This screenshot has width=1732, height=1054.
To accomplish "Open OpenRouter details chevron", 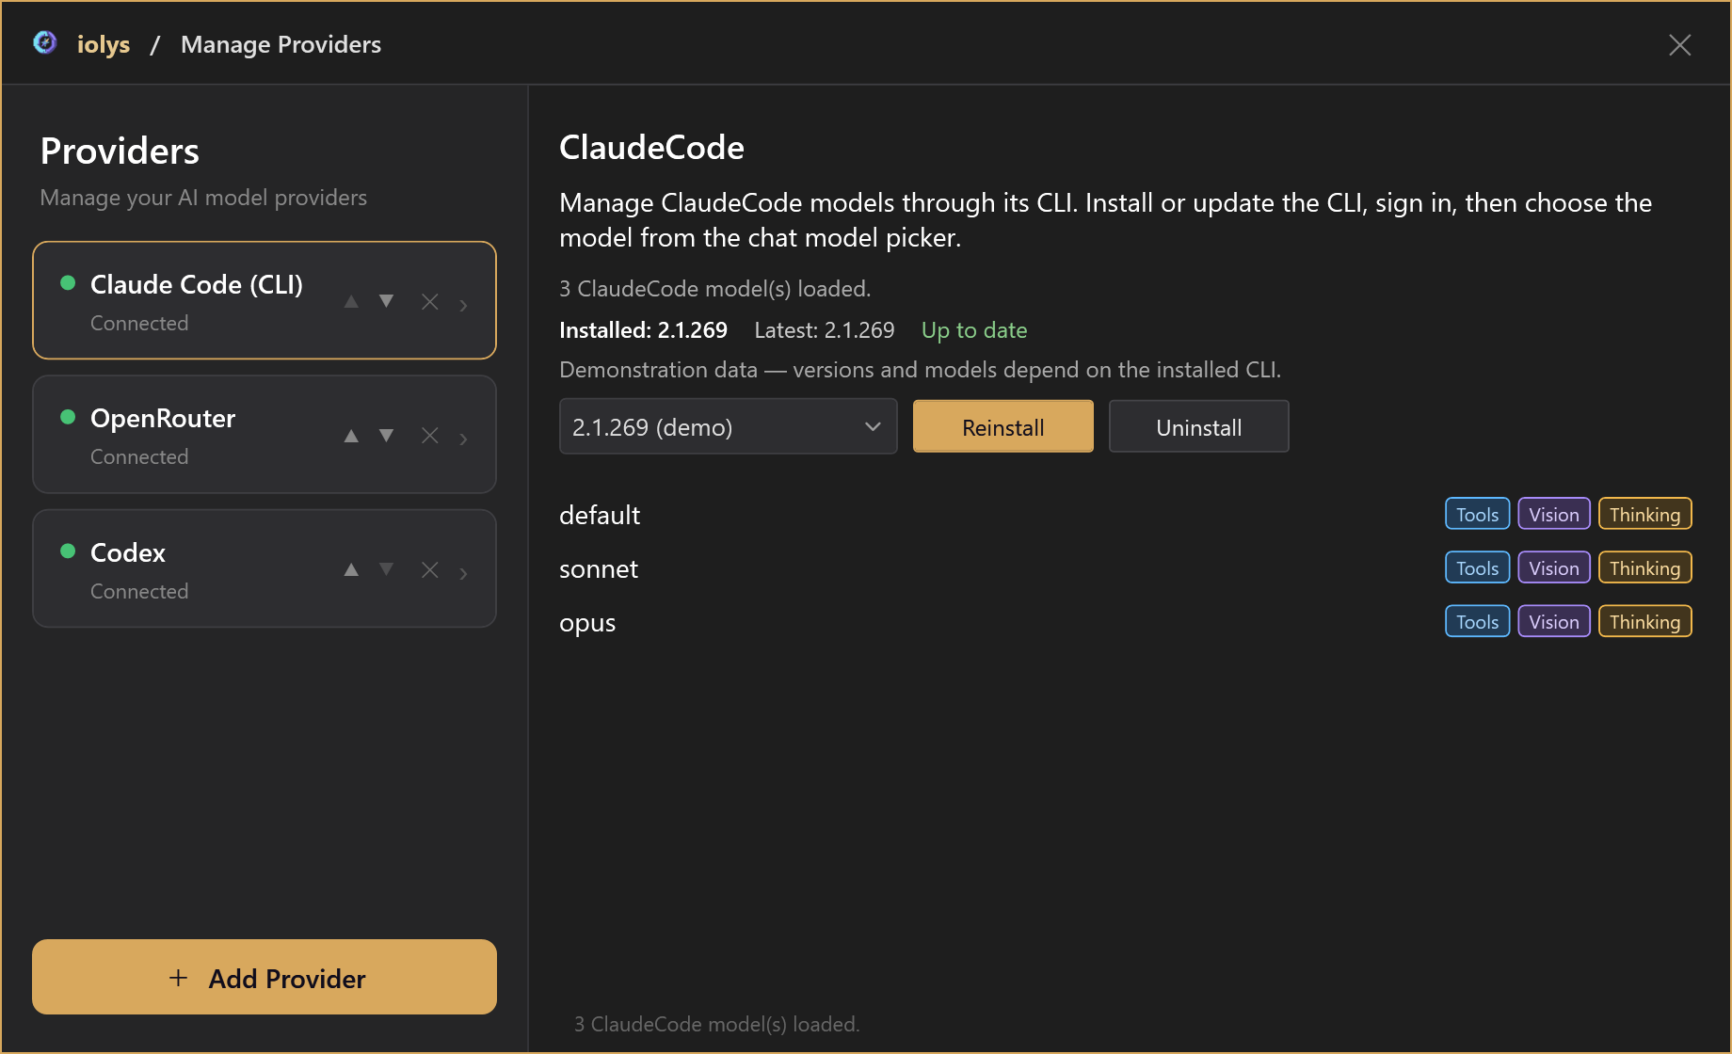I will pyautogui.click(x=463, y=439).
